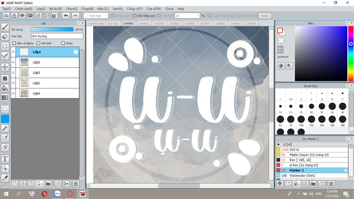Select the Brush tool in left toolbar
The height and width of the screenshot is (199, 354).
[x=5, y=27]
